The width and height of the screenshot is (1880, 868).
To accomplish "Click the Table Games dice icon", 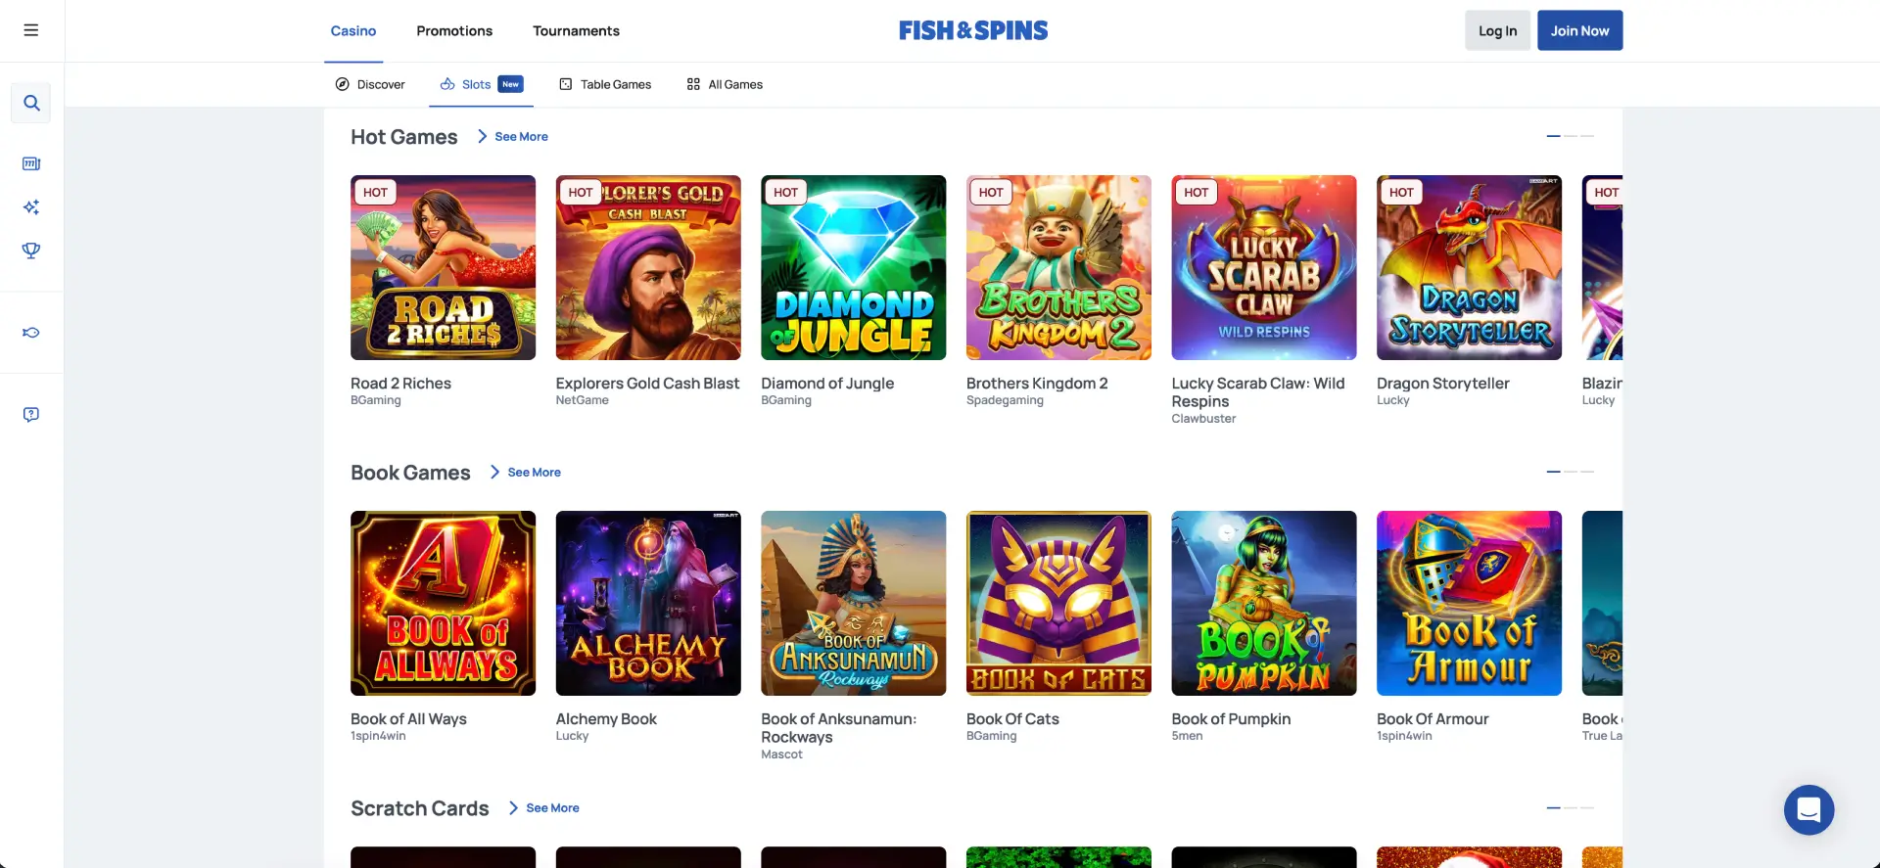I will (566, 84).
